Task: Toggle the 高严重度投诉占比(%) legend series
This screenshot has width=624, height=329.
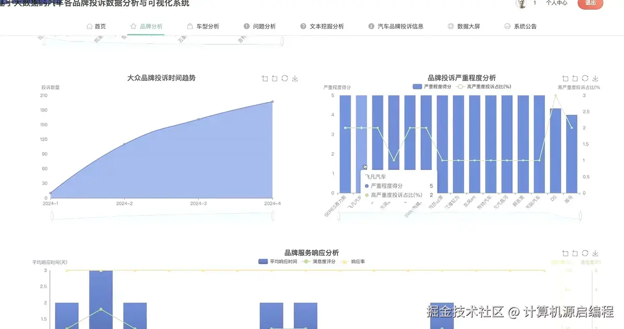Action: click(x=483, y=87)
